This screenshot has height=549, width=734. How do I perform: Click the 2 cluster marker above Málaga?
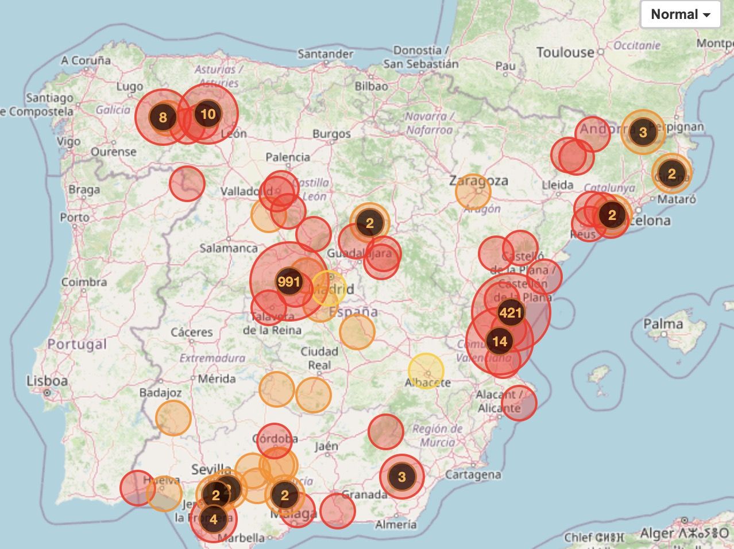[x=284, y=494]
